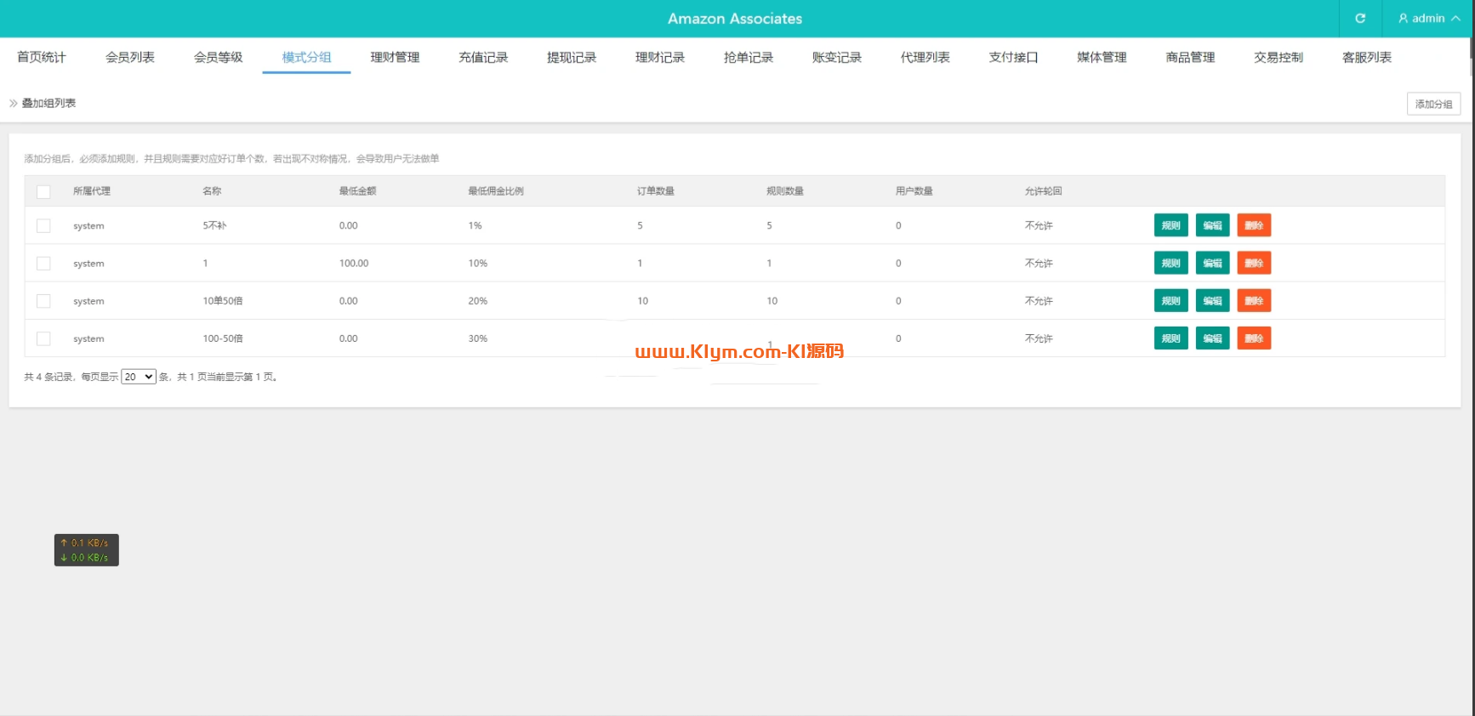Open 规则 for the 5不补 group
Screen dimensions: 1475x716
pos(1170,225)
